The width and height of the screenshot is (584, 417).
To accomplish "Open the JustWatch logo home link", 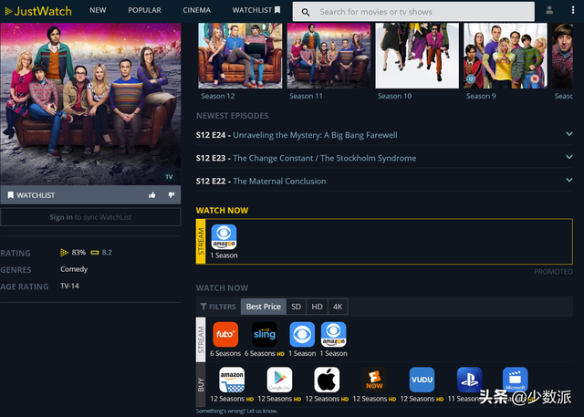I will point(38,11).
